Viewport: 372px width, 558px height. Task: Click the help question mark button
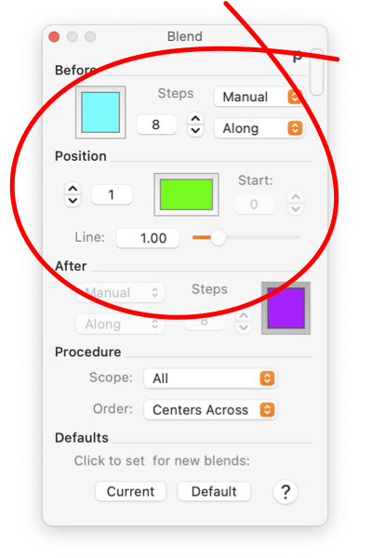(x=286, y=492)
